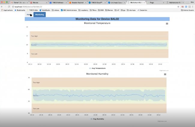Click the Too high band label in temperature chart

34,36
